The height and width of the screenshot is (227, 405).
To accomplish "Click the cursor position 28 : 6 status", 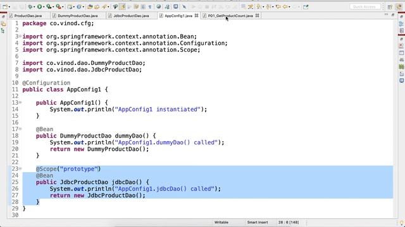I will tap(289, 222).
